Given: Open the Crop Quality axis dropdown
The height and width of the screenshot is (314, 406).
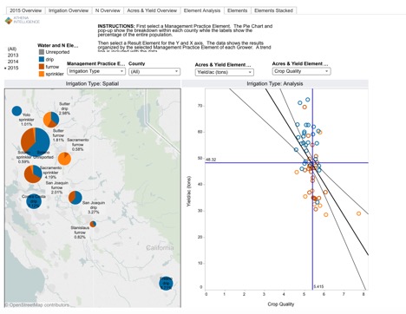Looking at the screenshot, I should 301,71.
